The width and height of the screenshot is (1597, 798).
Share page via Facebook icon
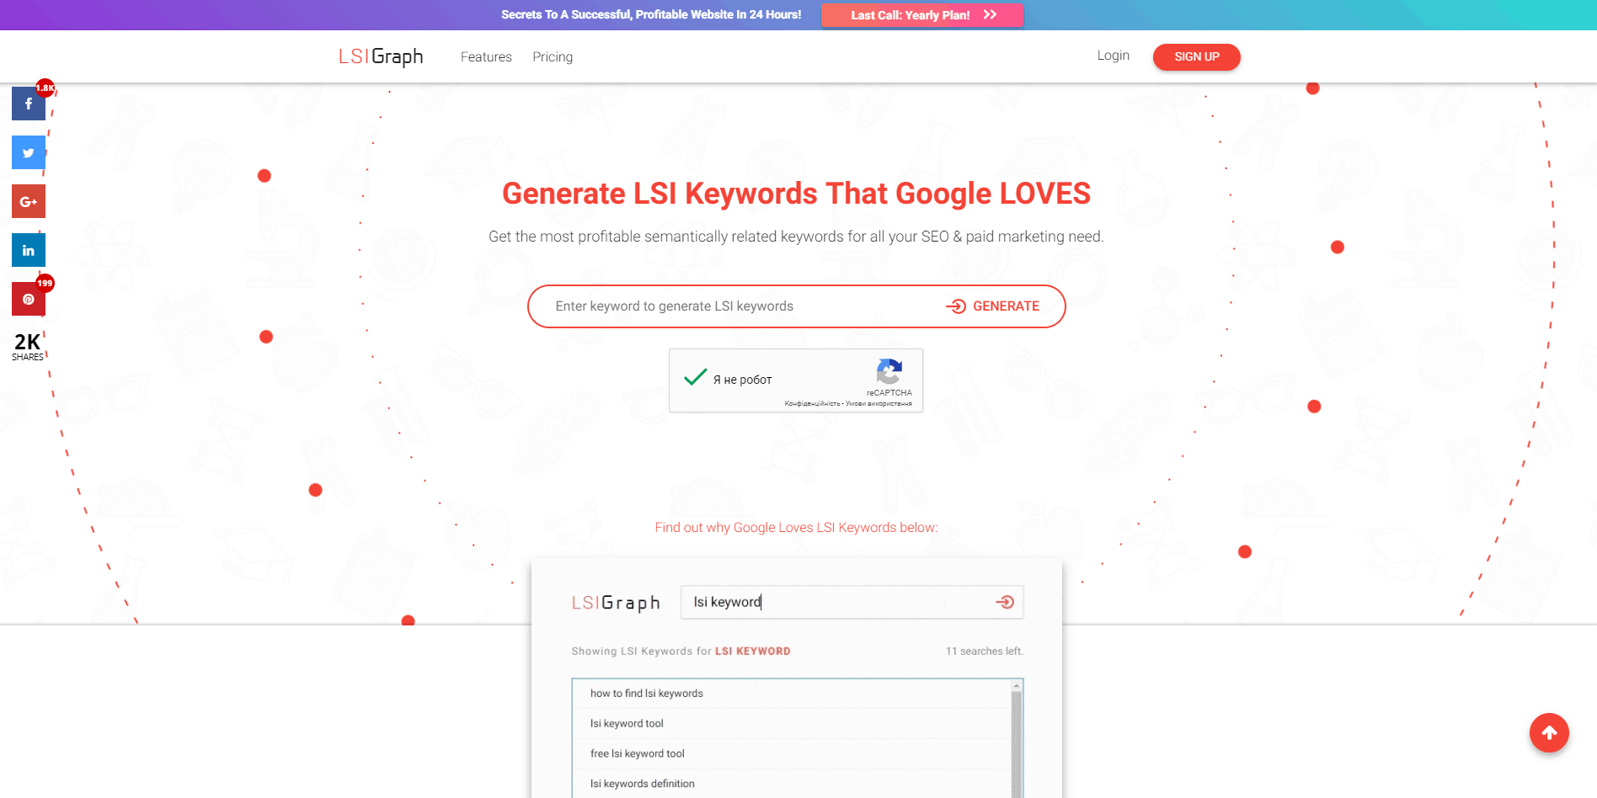pos(29,104)
